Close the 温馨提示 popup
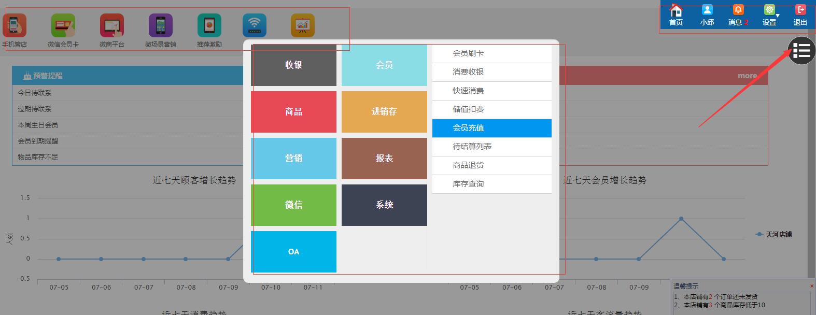This screenshot has height=315, width=816. coord(812,286)
